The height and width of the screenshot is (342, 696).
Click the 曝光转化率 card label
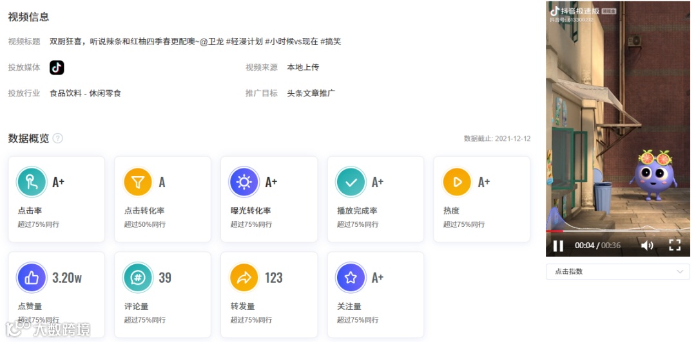click(x=250, y=210)
